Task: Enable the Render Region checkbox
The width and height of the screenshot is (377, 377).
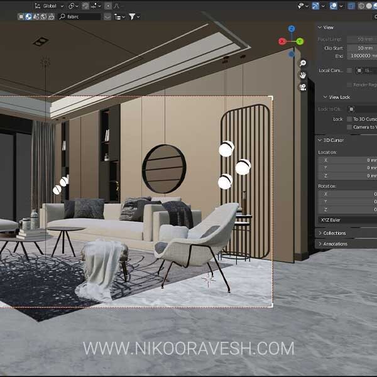Action: [349, 85]
